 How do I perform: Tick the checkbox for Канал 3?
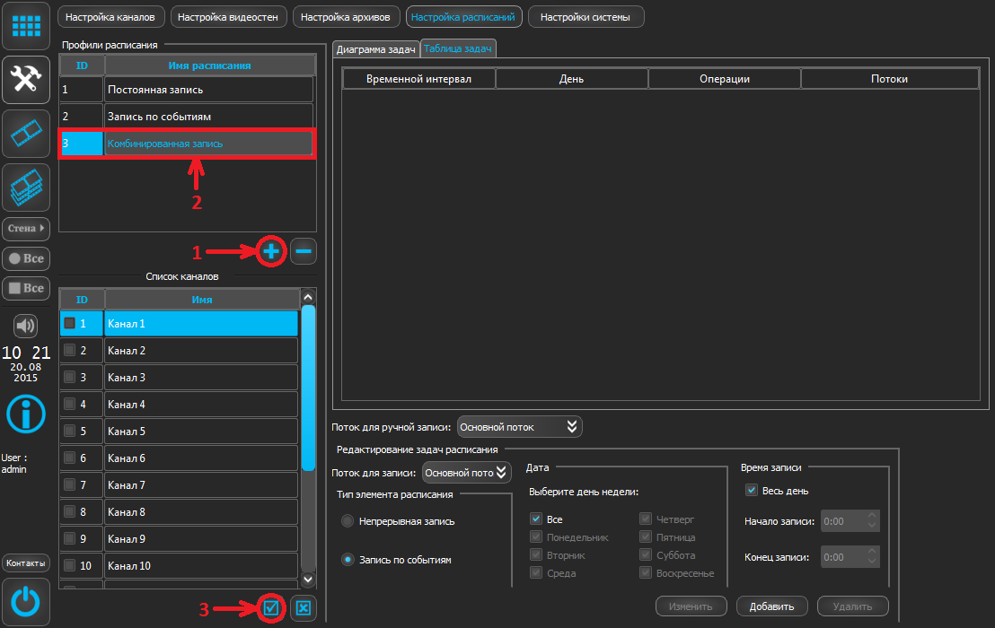pos(70,378)
